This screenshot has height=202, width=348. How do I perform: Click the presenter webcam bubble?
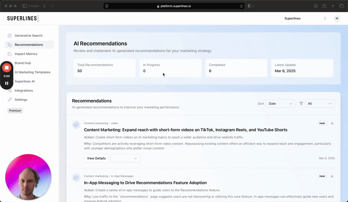[28, 177]
